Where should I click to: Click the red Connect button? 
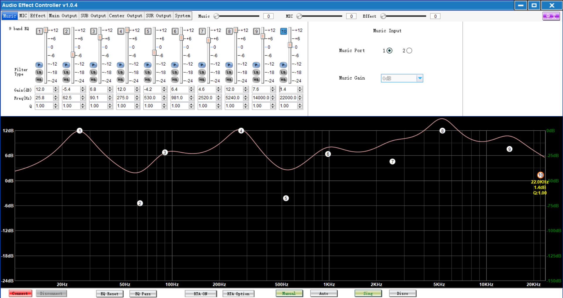click(x=20, y=293)
